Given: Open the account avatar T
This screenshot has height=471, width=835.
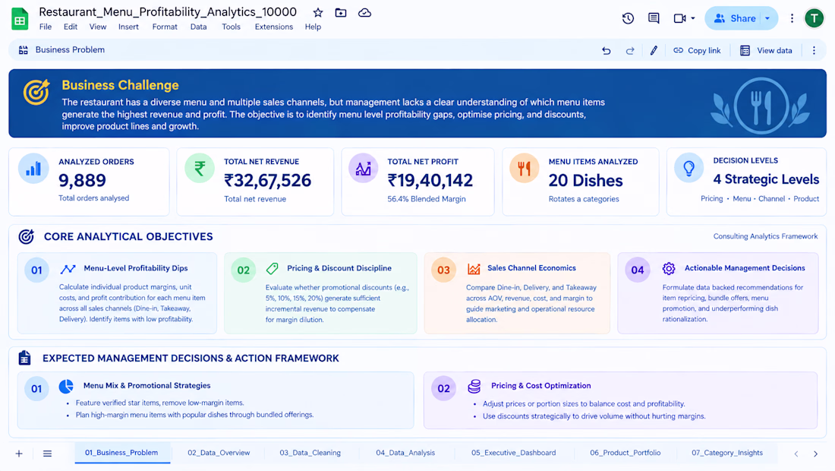Looking at the screenshot, I should 814,19.
